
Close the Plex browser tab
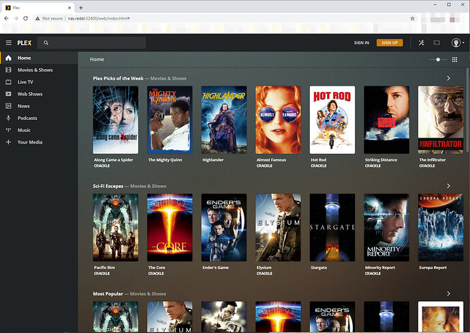[69, 7]
